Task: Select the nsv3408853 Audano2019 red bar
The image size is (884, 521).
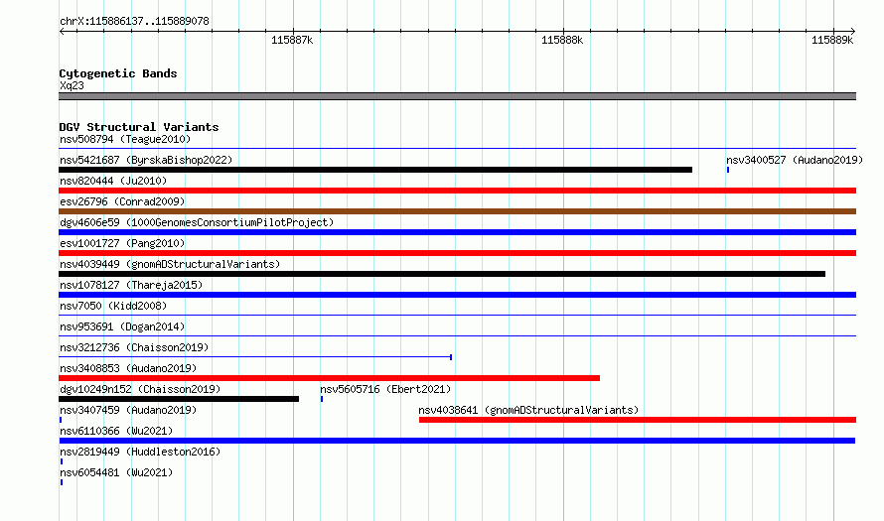Action: (329, 378)
